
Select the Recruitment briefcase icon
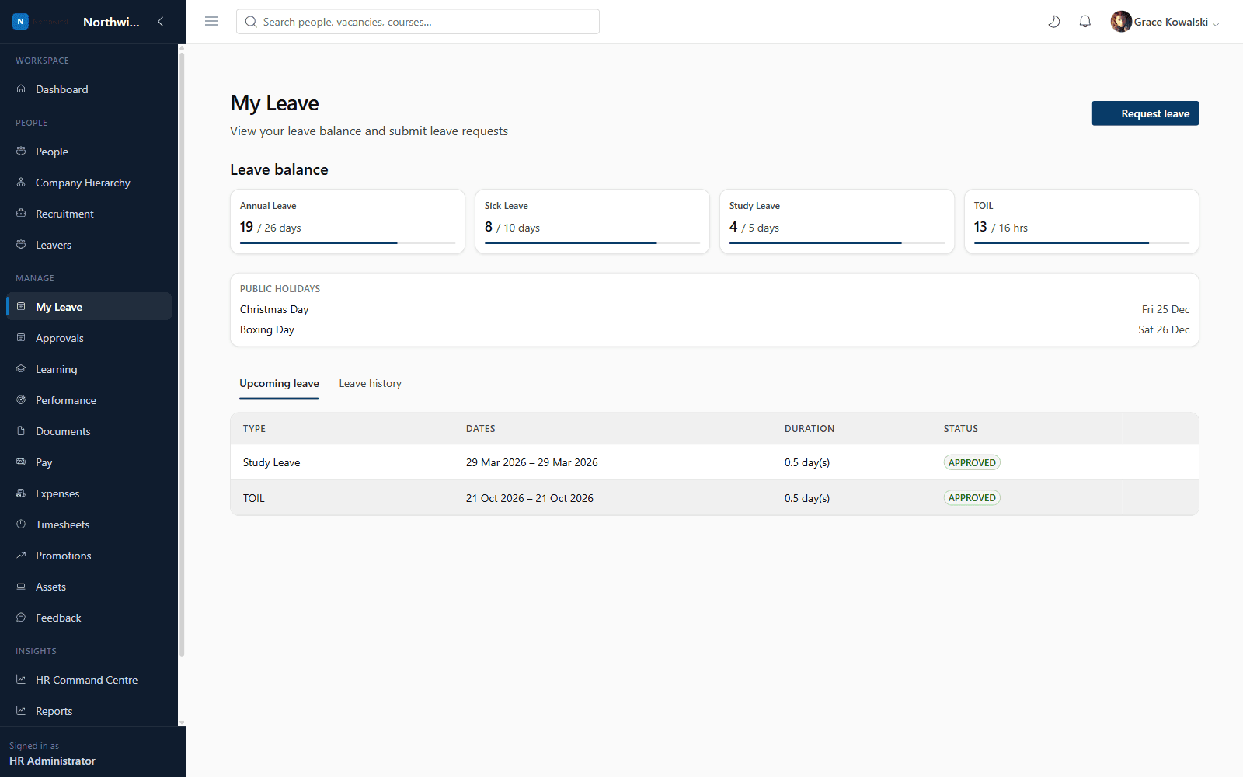pyautogui.click(x=21, y=214)
